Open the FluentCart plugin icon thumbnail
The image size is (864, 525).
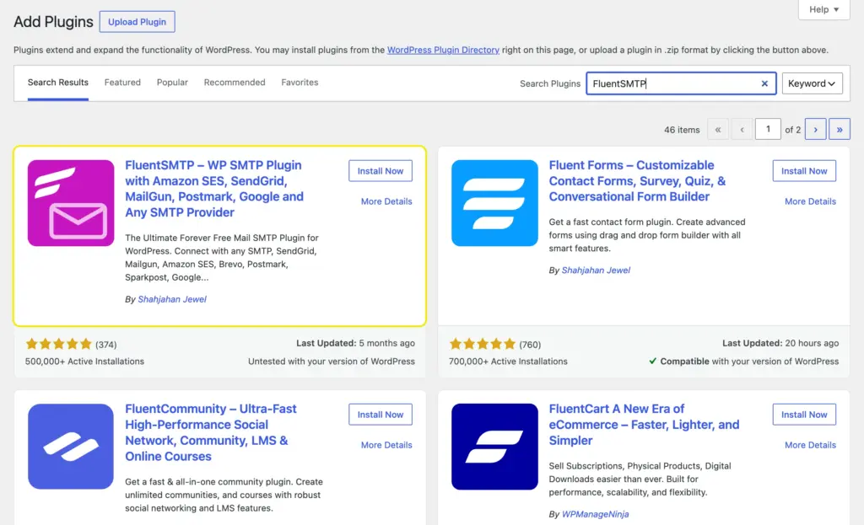494,447
